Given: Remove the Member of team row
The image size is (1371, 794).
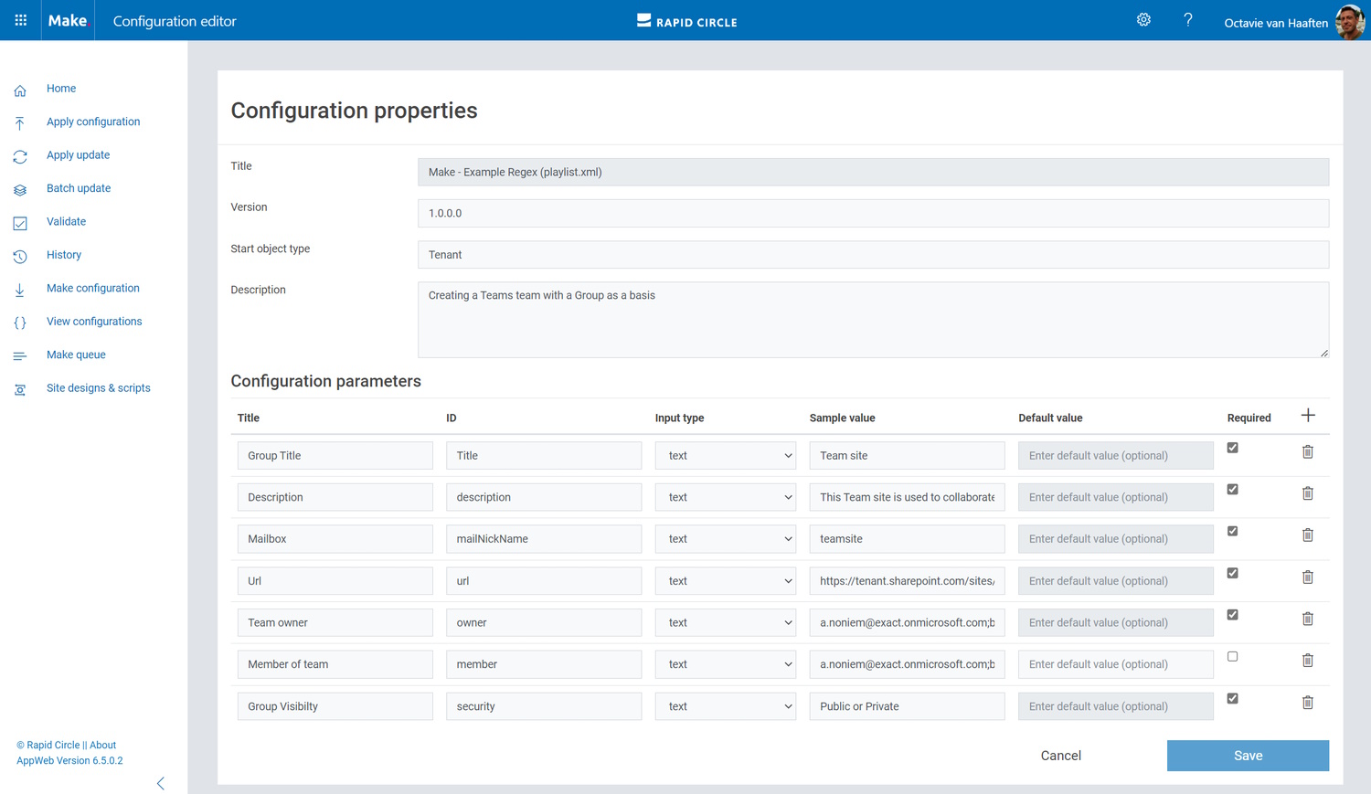Looking at the screenshot, I should pos(1308,661).
